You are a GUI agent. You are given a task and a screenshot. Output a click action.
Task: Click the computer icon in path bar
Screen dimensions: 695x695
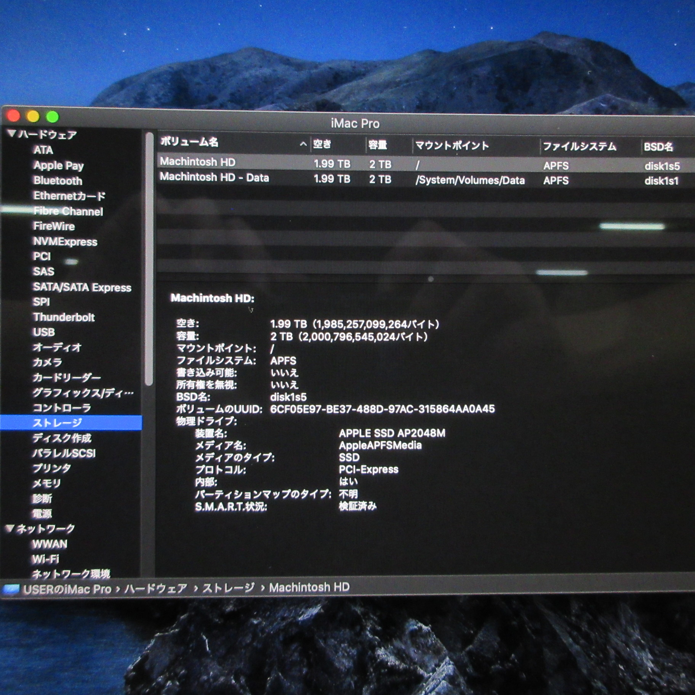coord(11,589)
